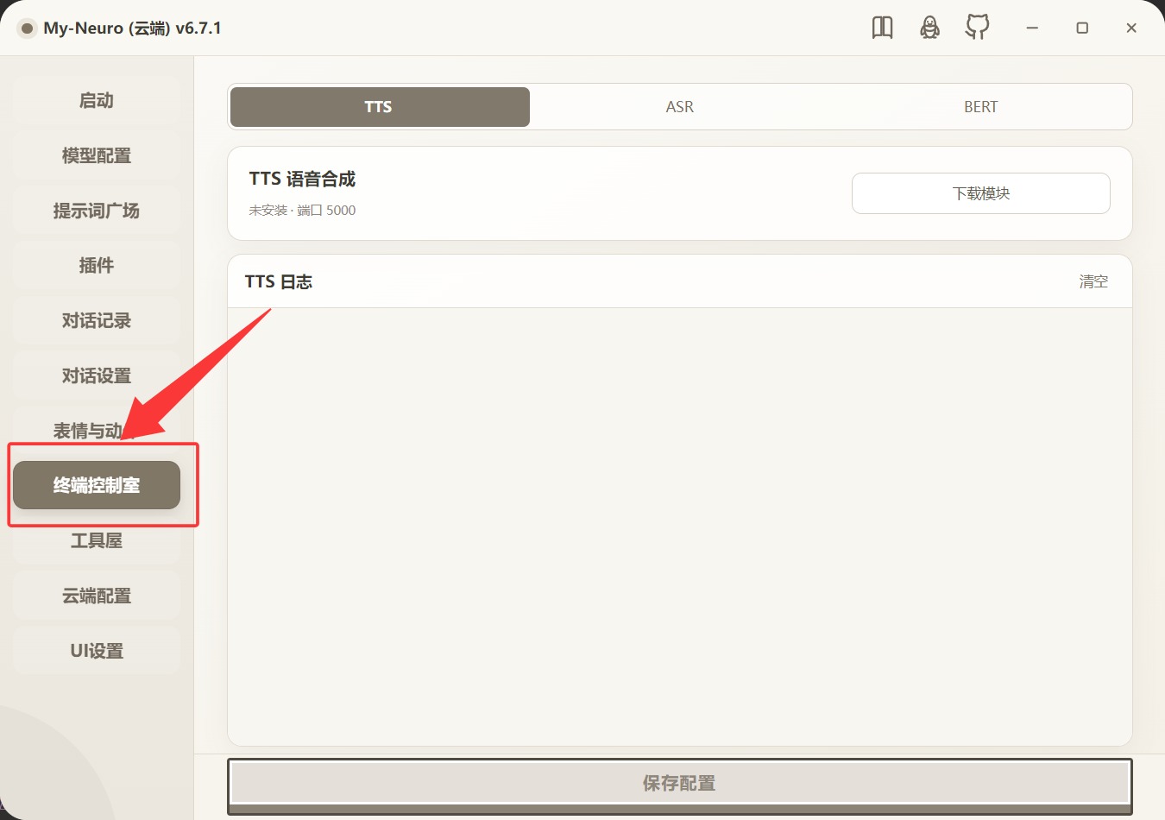Select 终端控制室 in the sidebar
The width and height of the screenshot is (1165, 820).
(x=97, y=485)
